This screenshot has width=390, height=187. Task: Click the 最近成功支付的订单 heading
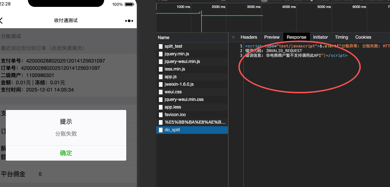pyautogui.click(x=43, y=48)
